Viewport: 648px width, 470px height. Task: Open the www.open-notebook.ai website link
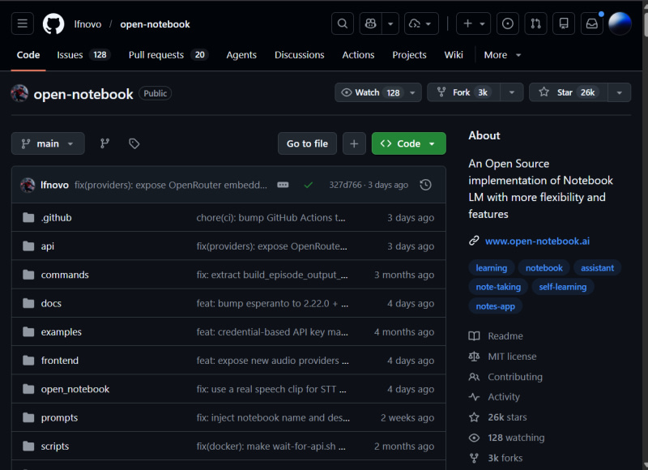(537, 241)
